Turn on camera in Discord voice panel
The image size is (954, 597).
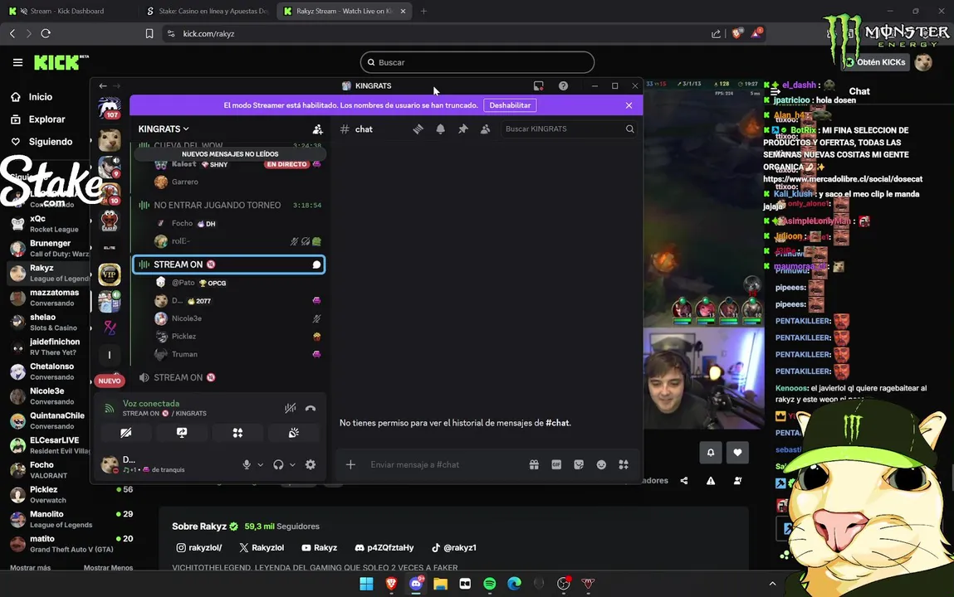tap(126, 433)
